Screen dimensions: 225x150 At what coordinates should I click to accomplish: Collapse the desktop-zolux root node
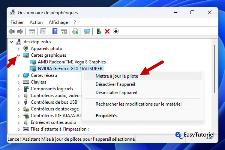12,42
